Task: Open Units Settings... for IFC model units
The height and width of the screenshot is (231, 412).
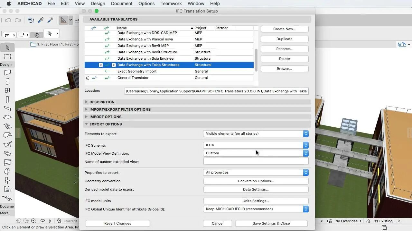Action: point(256,201)
